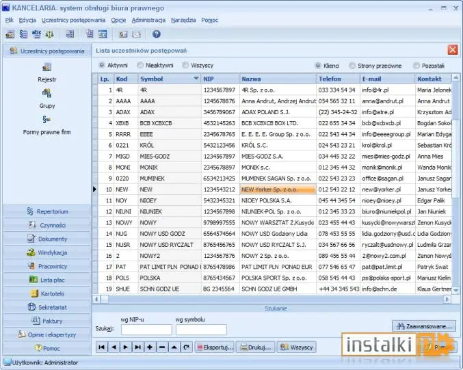Close the participants list with red X

click(x=452, y=50)
